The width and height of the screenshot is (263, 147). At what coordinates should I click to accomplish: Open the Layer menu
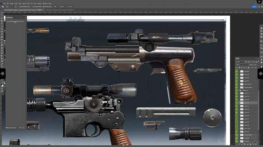click(x=16, y=4)
